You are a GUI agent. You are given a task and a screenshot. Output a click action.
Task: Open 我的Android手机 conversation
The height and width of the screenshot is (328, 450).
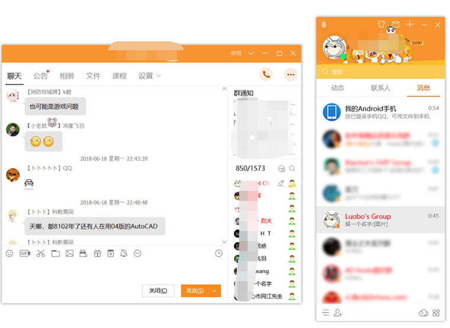(x=381, y=112)
